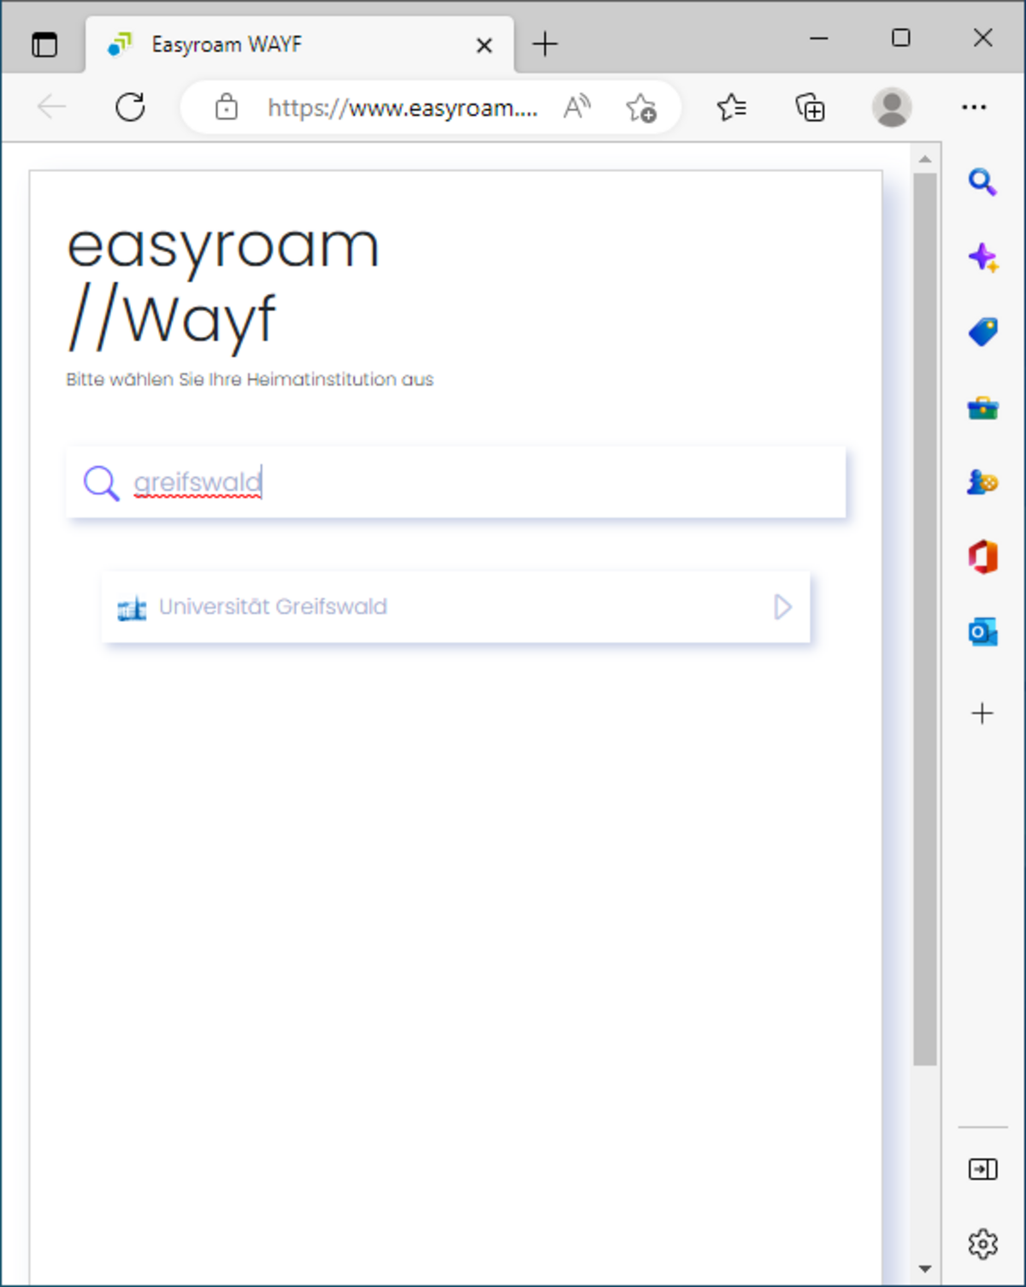Toggle the sidebar auto-hide button
The height and width of the screenshot is (1287, 1026).
[982, 1169]
